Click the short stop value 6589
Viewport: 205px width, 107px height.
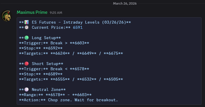tap(53, 74)
